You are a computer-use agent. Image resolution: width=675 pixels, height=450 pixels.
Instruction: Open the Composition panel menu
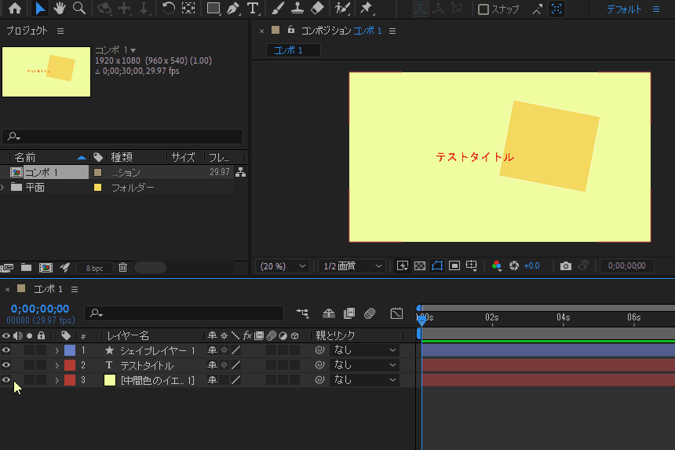(x=392, y=31)
